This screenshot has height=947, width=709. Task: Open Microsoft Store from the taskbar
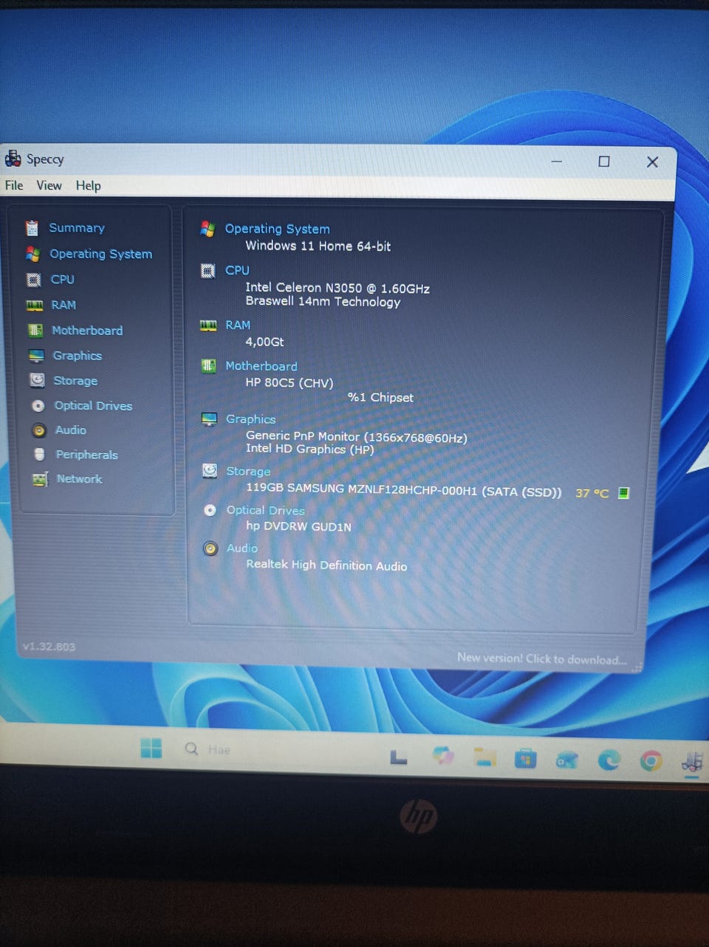pos(525,758)
